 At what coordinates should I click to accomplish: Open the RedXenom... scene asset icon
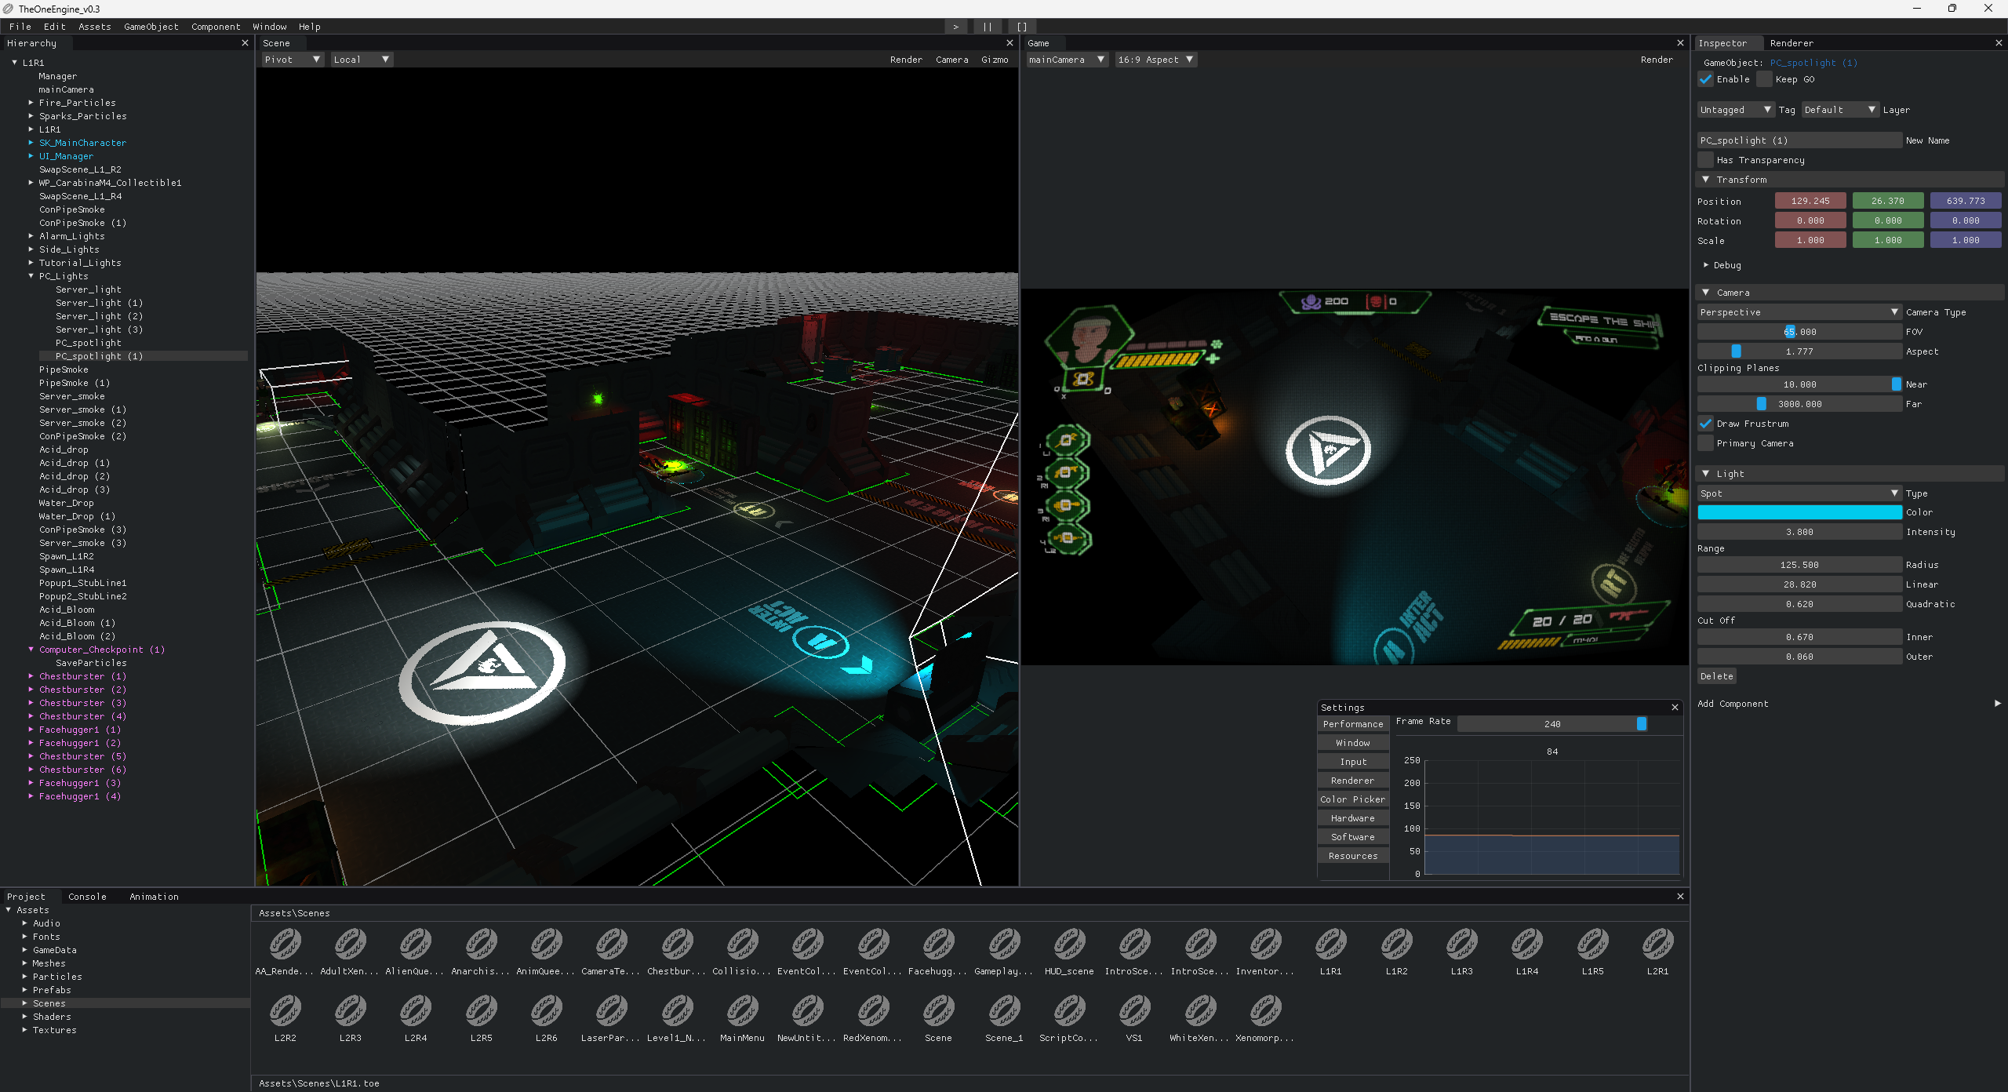873,1011
